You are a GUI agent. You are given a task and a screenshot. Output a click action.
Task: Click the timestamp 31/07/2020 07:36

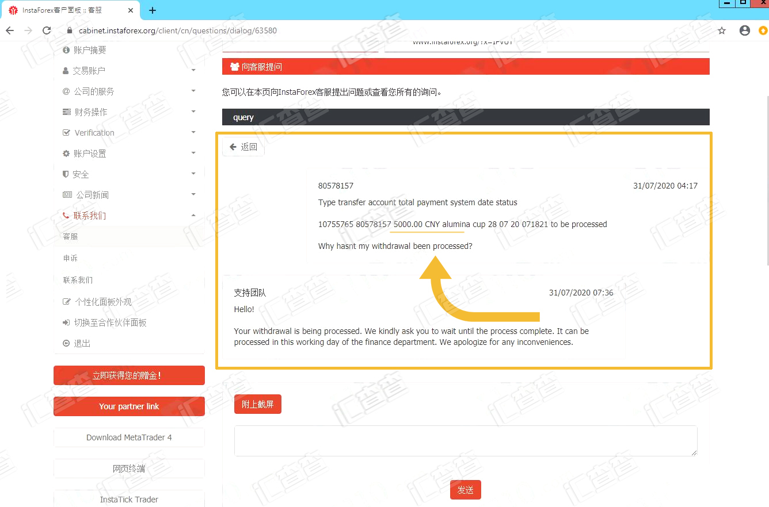click(581, 293)
